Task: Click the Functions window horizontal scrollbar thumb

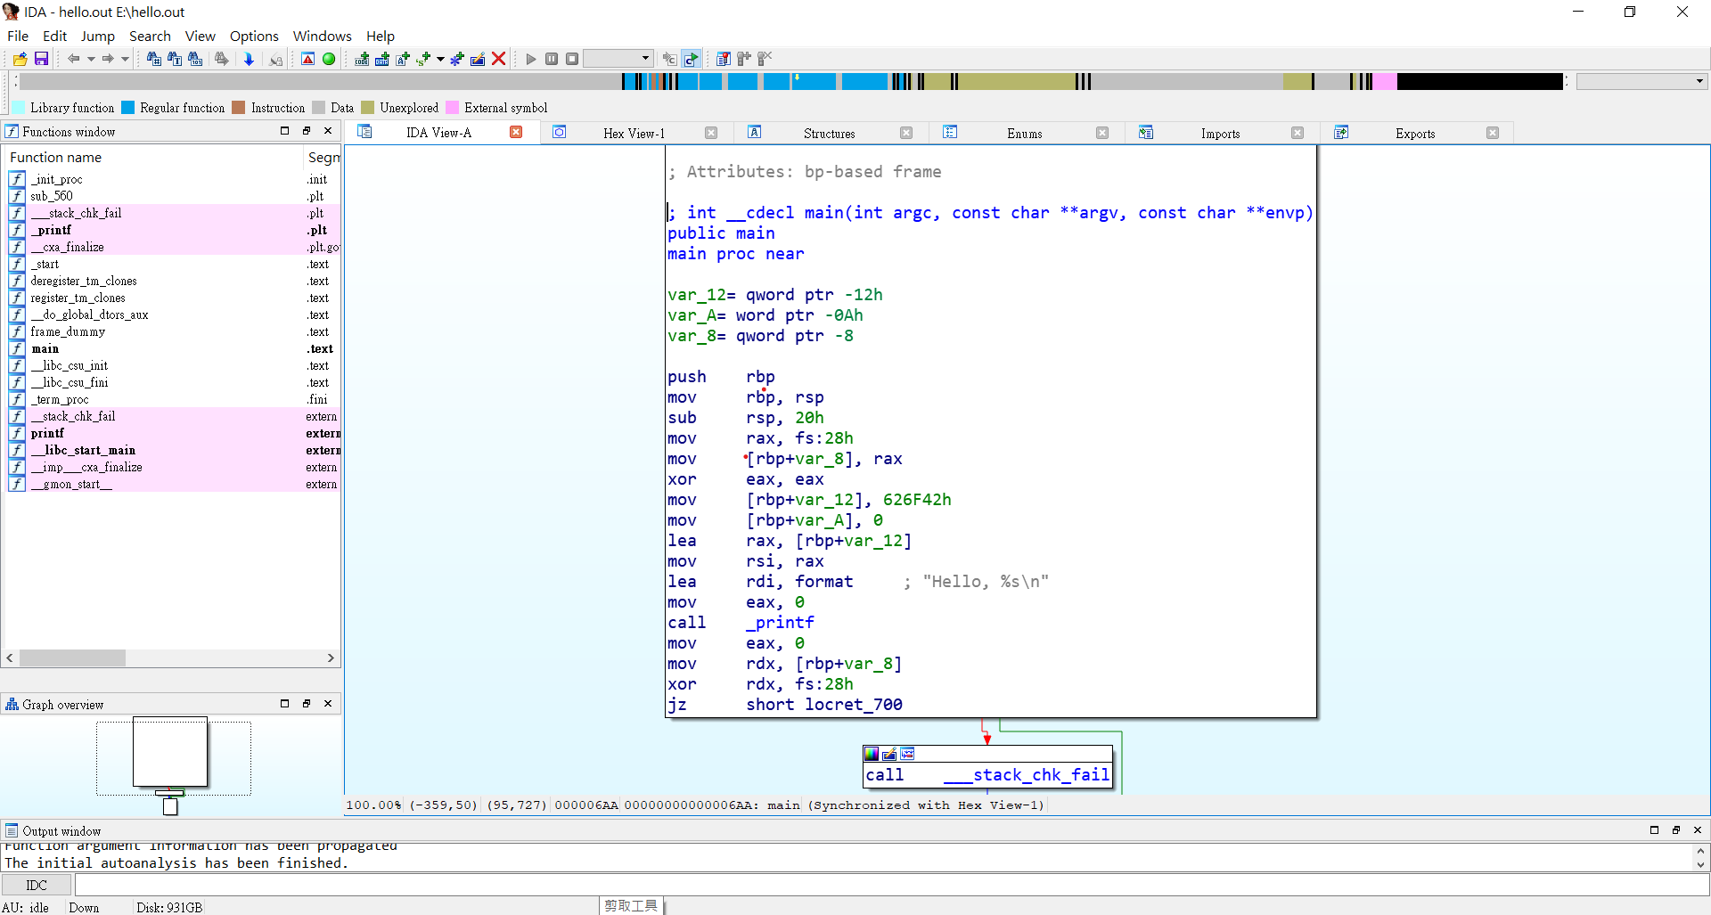Action: pos(72,658)
